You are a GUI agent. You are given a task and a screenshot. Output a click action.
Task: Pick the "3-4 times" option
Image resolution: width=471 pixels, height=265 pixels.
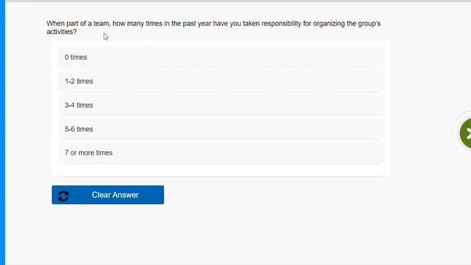coord(221,105)
